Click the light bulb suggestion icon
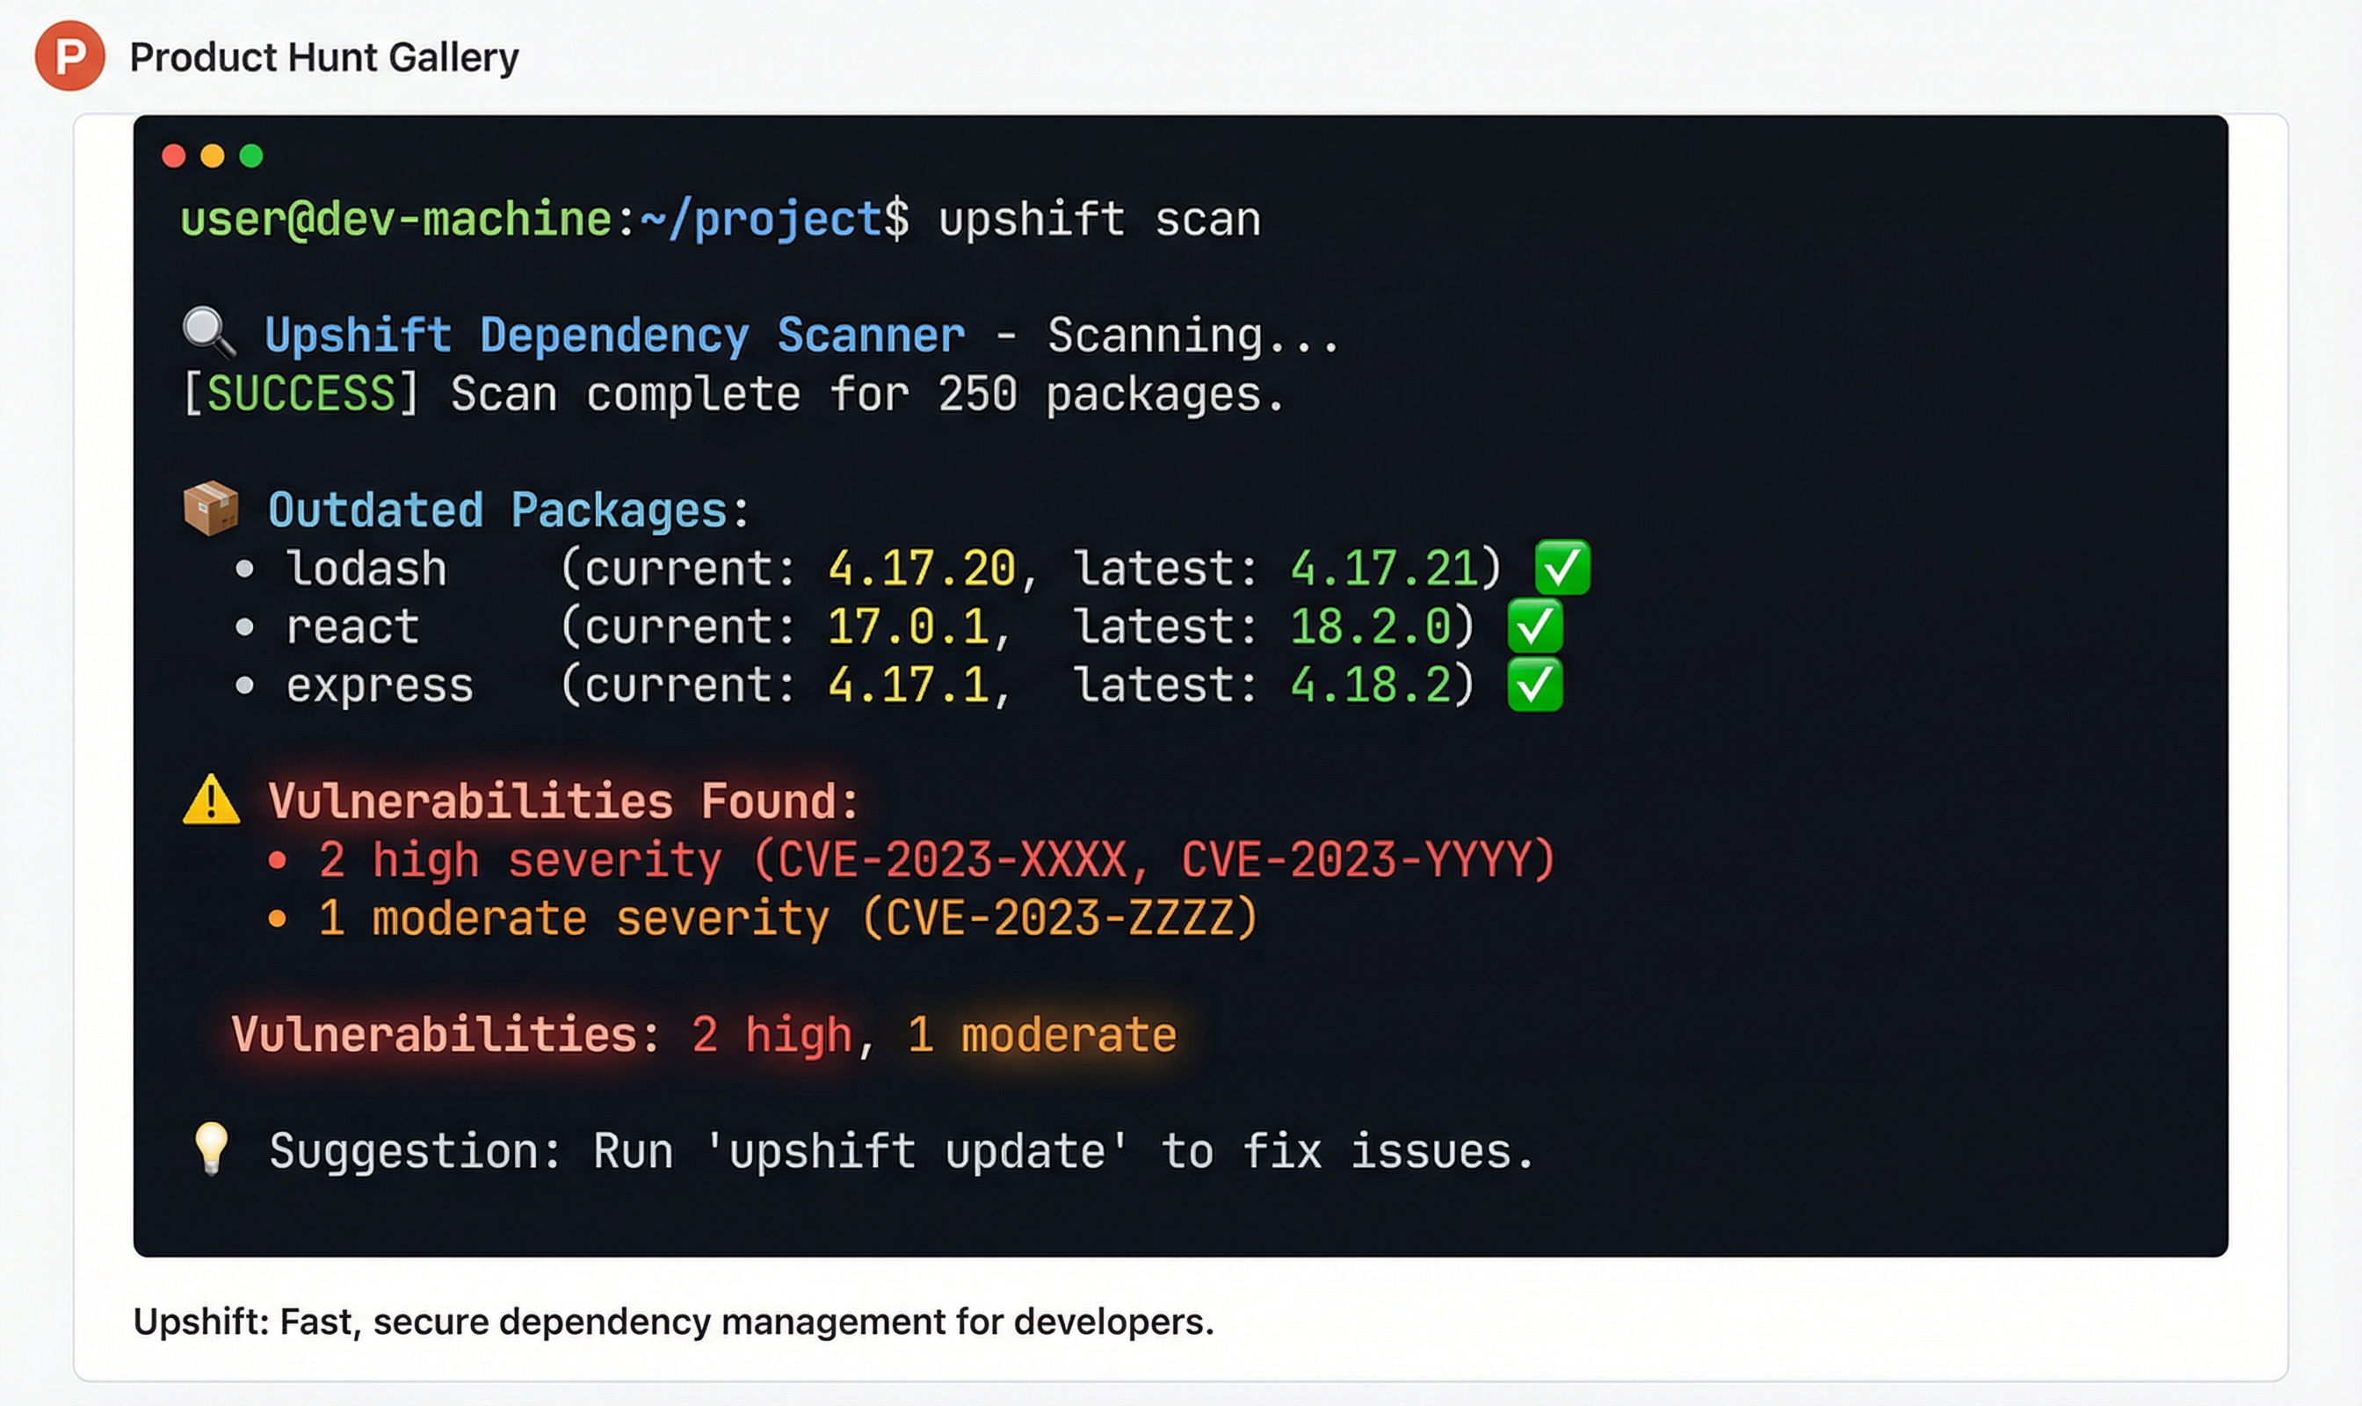 tap(210, 1149)
